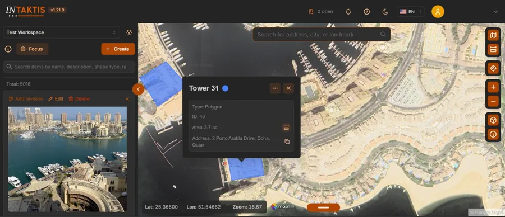Open the '0 open' tasks indicator
The width and height of the screenshot is (505, 217).
pyautogui.click(x=321, y=12)
